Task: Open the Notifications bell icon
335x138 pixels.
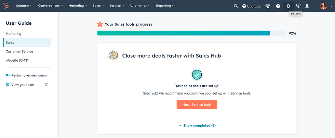Action: coord(307,6)
